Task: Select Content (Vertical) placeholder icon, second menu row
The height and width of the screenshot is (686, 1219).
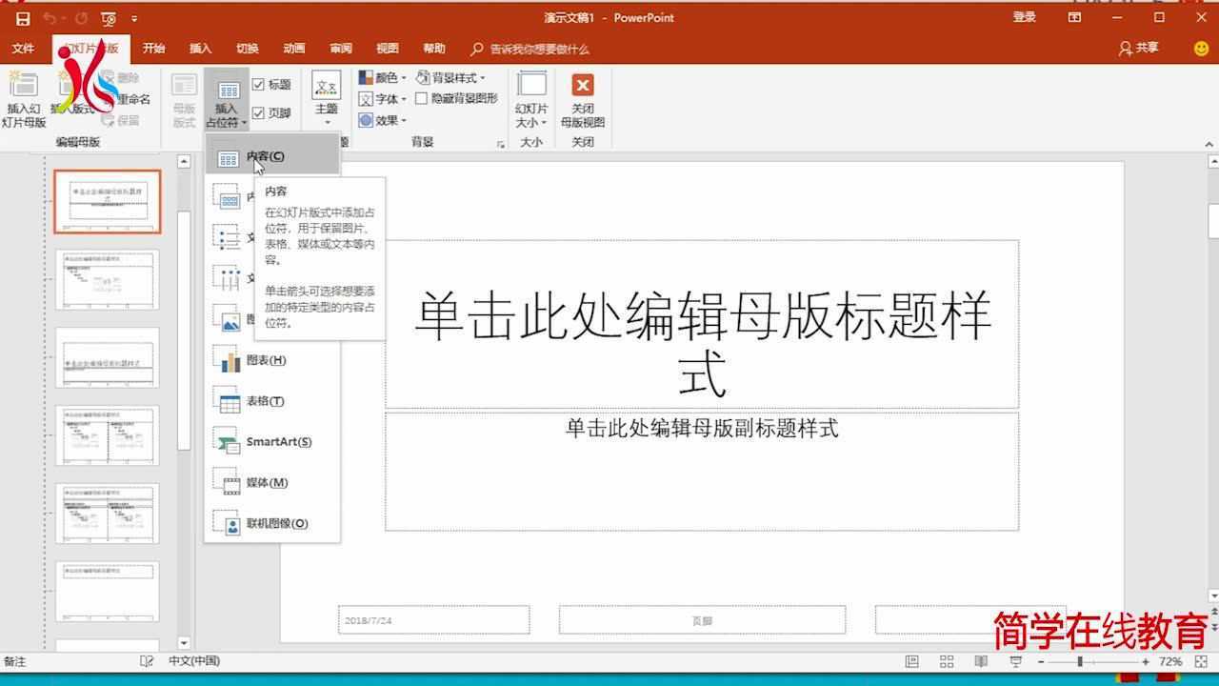Action: pyautogui.click(x=229, y=197)
